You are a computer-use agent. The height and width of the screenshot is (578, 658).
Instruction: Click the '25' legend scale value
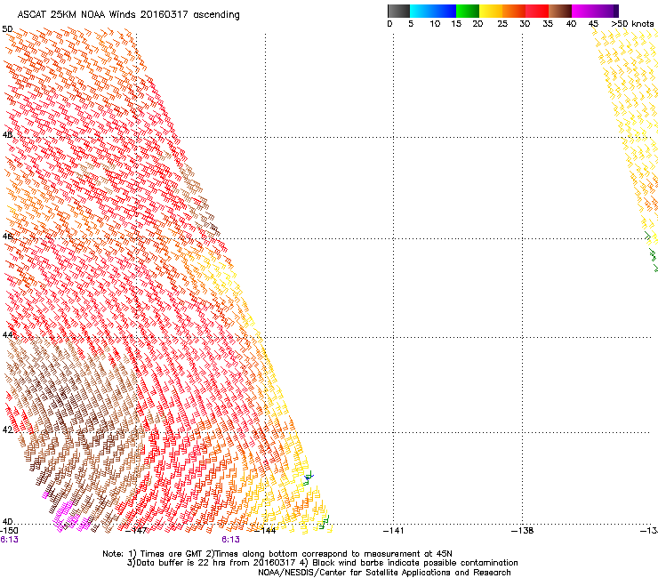coord(502,24)
